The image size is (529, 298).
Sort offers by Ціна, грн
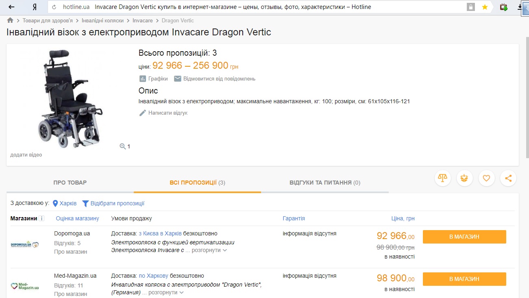[403, 218]
